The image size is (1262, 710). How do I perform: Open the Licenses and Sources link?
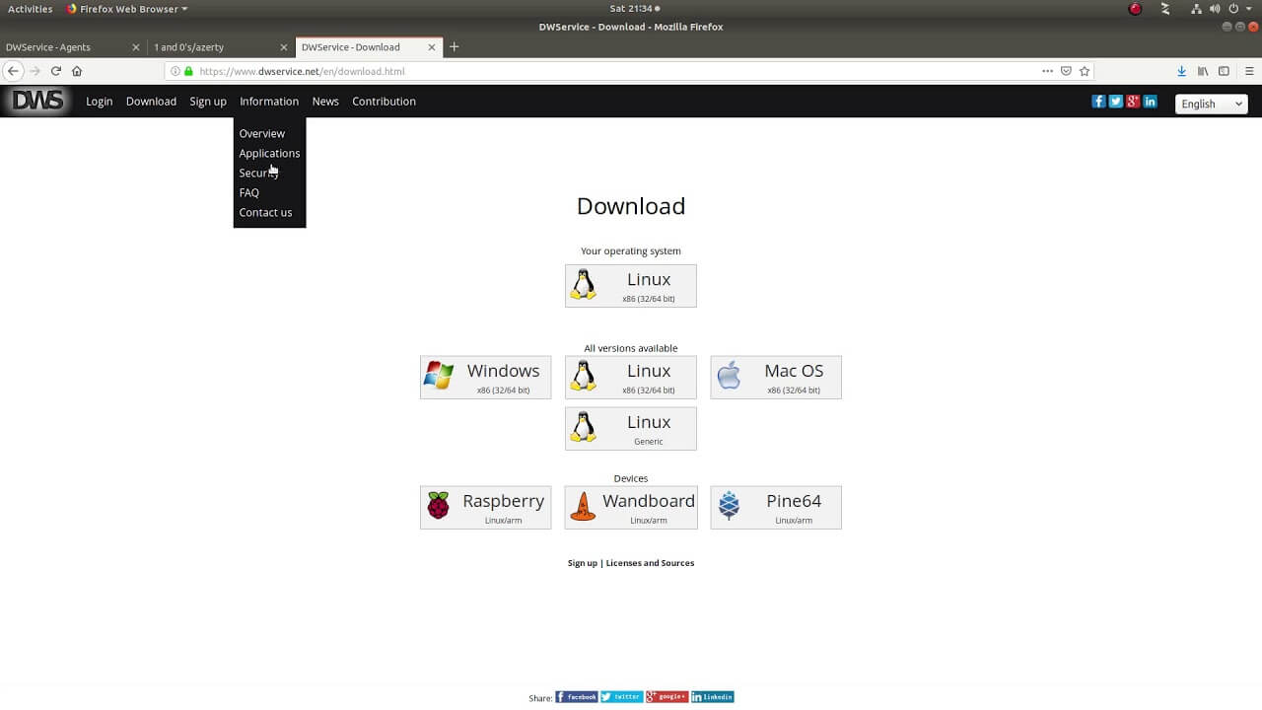[x=650, y=563]
